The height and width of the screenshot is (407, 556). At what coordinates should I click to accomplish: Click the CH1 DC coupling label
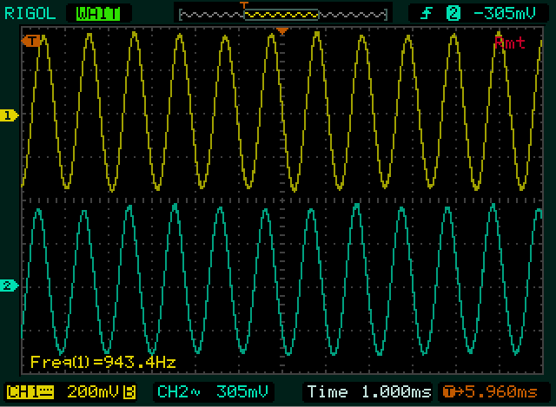coord(30,392)
